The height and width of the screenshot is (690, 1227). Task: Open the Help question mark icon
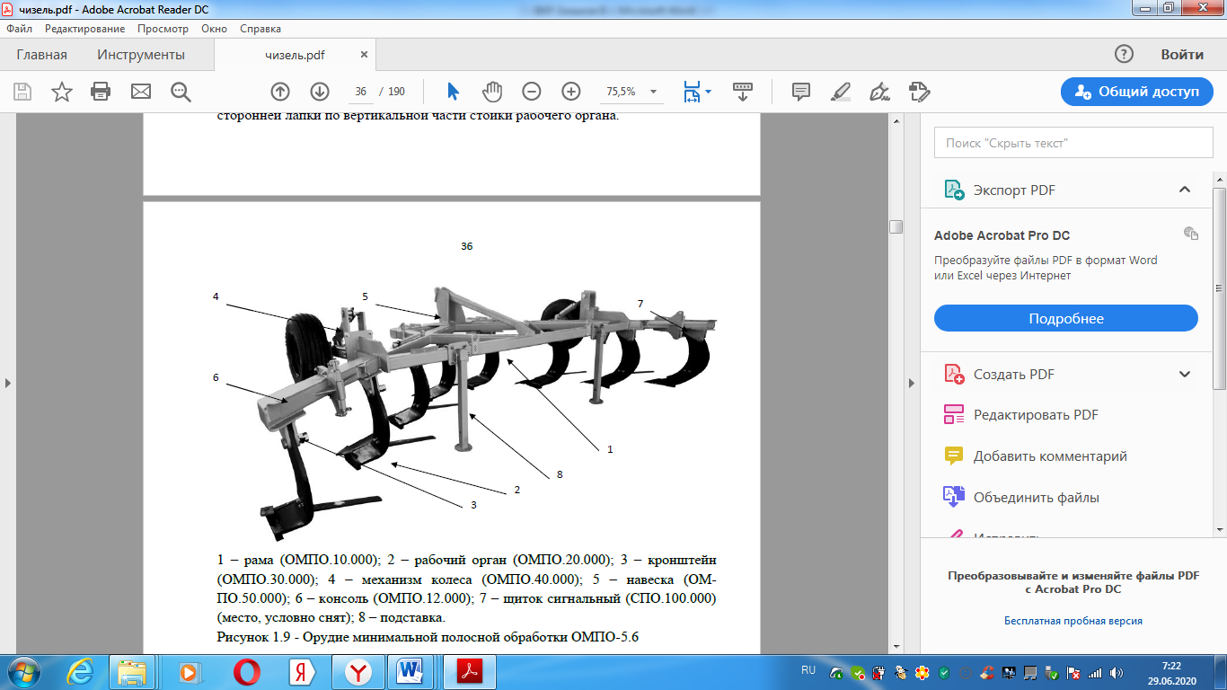click(x=1124, y=54)
